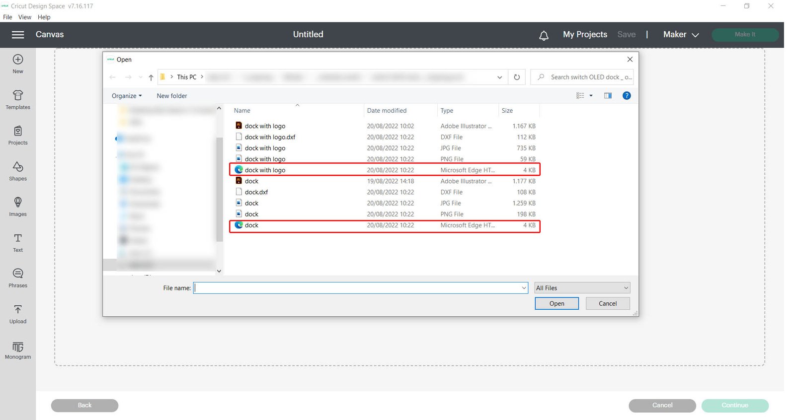Expand the address bar history dropdown
The width and height of the screenshot is (795, 420).
point(499,77)
